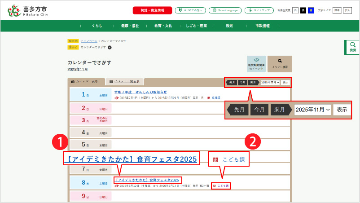Click the 4日 火曜日 date cell
The image size is (360, 203).
[91, 132]
